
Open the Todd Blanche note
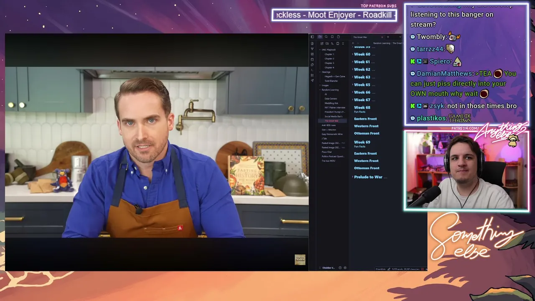tap(331, 81)
